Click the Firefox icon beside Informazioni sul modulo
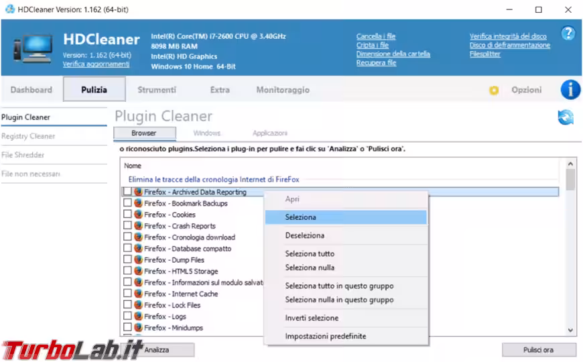 tap(138, 282)
